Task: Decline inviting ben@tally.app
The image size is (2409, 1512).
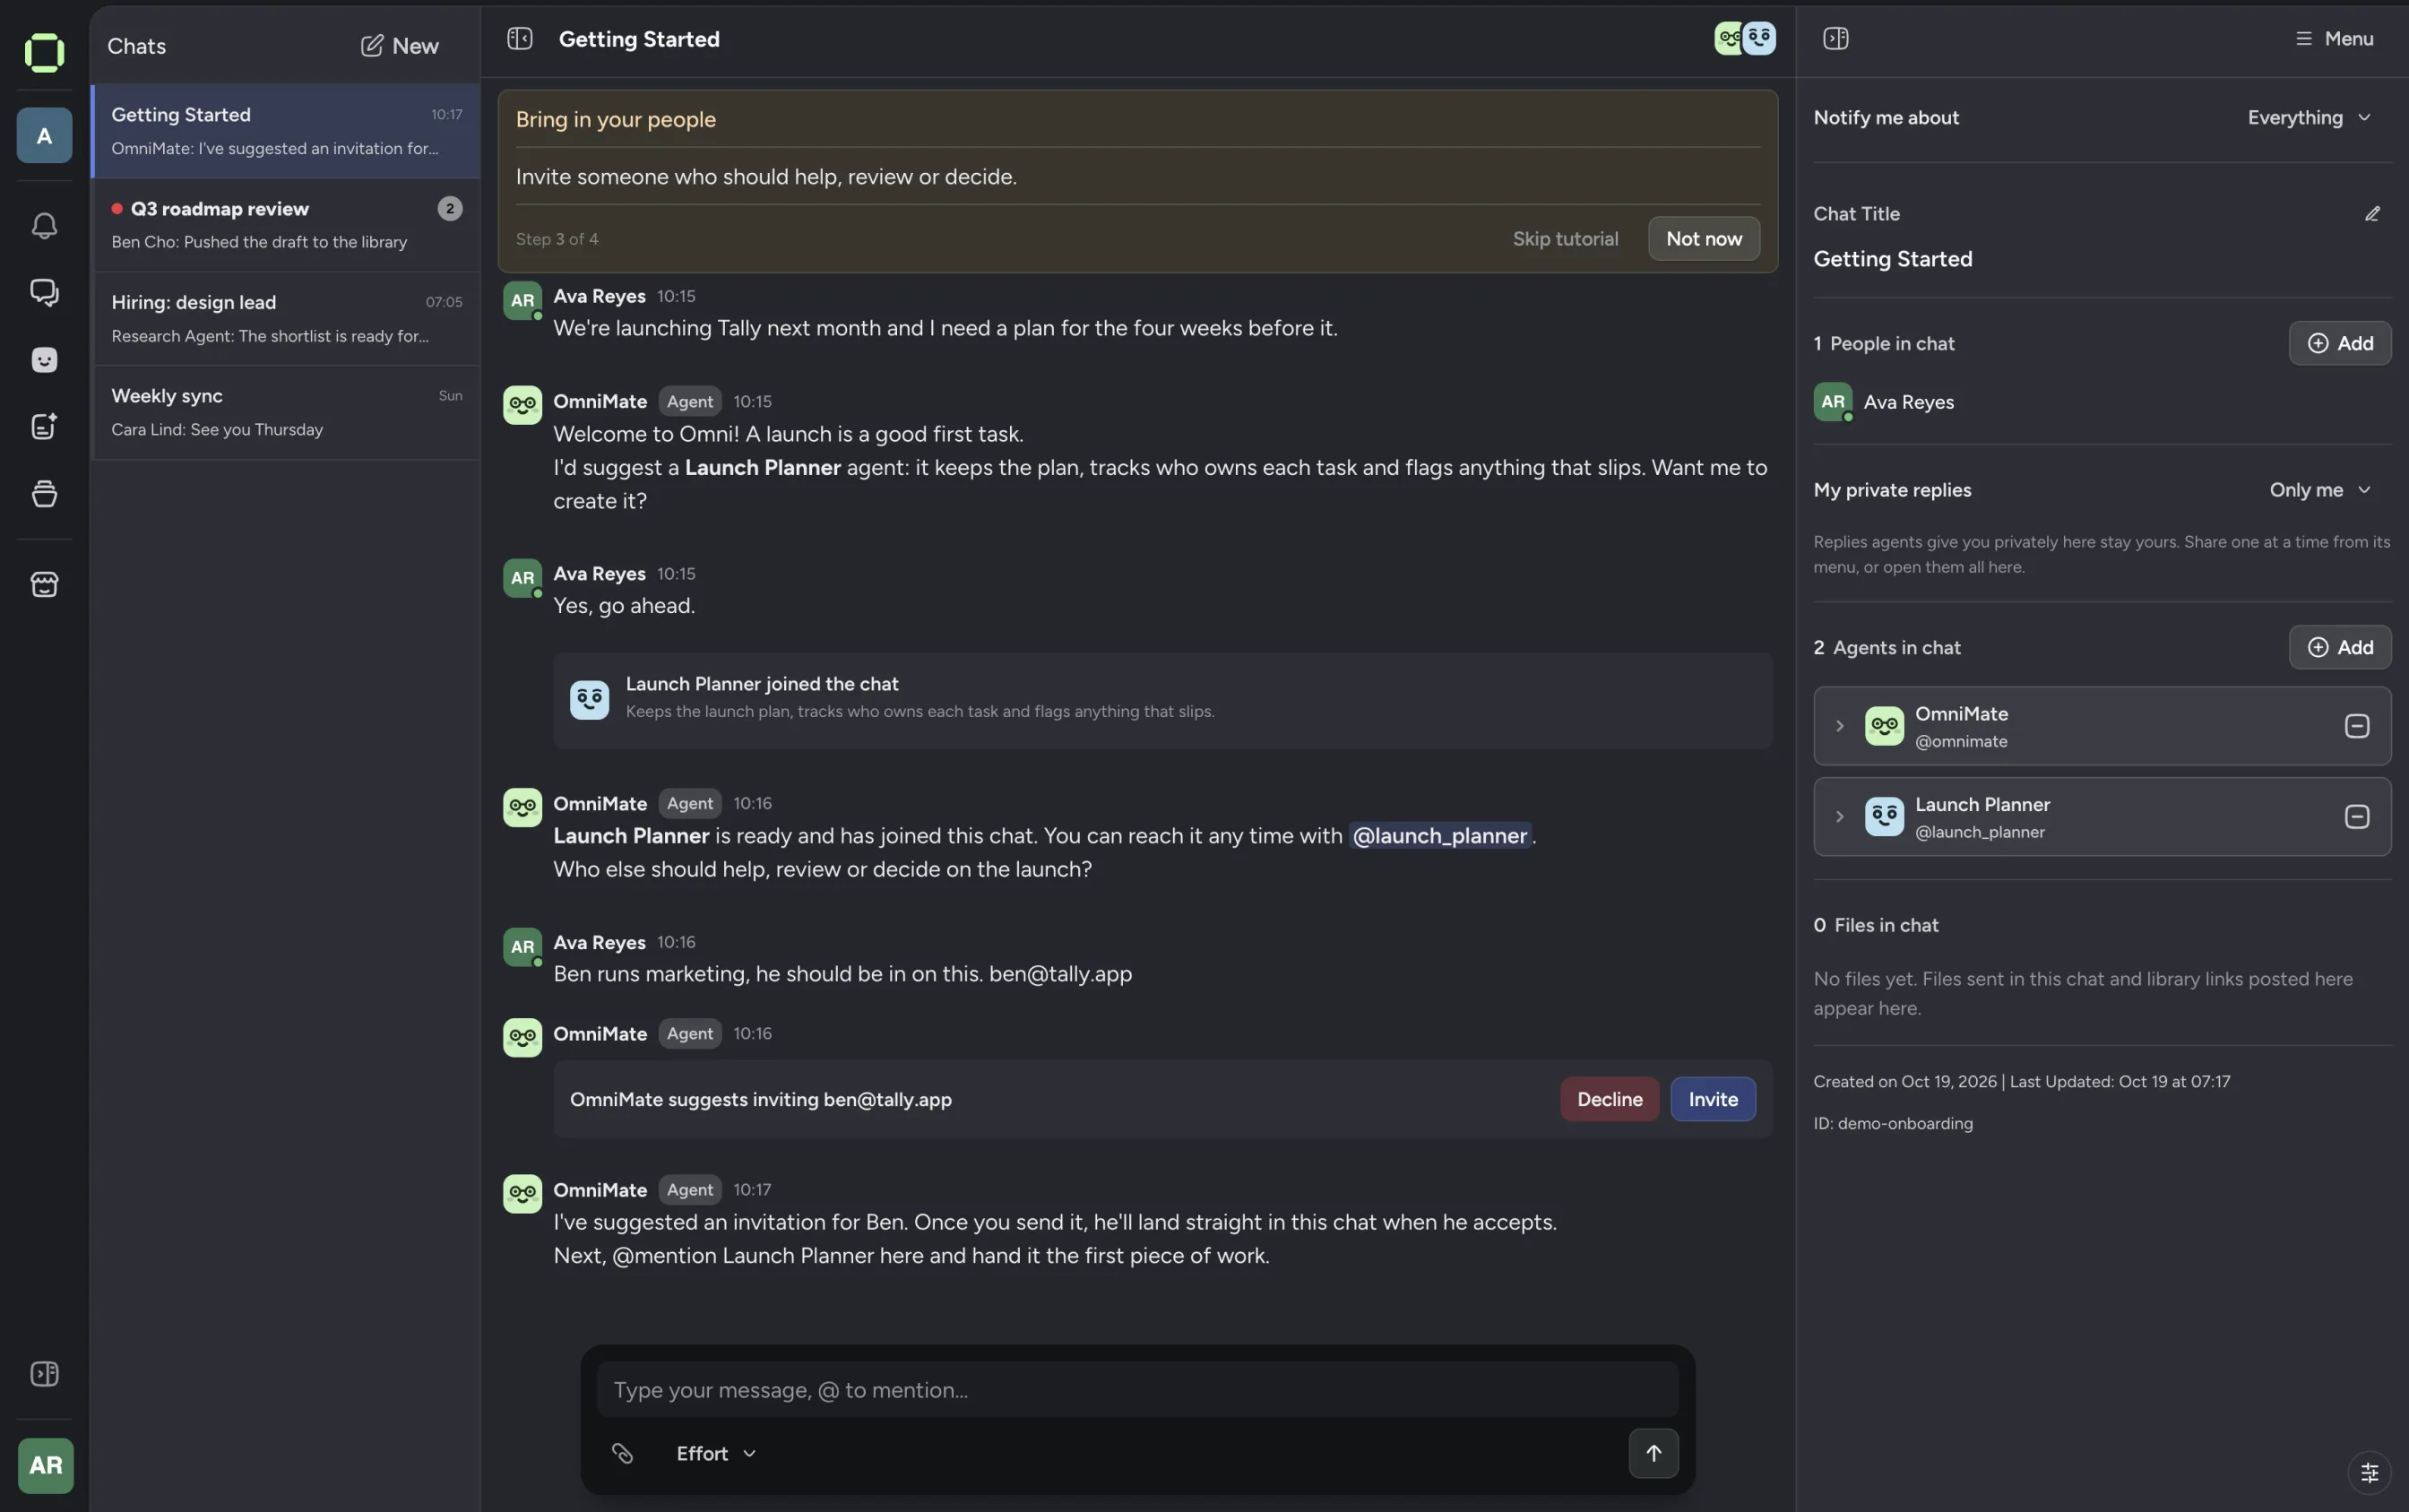Action: 1609,1099
